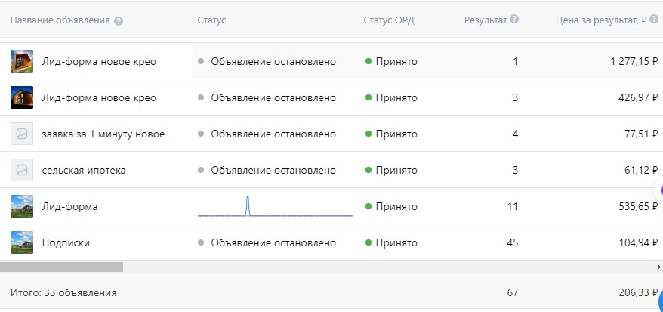This screenshot has height=312, width=663.
Task: Click Объявление остановлено status in Подписки row
Action: [x=273, y=242]
